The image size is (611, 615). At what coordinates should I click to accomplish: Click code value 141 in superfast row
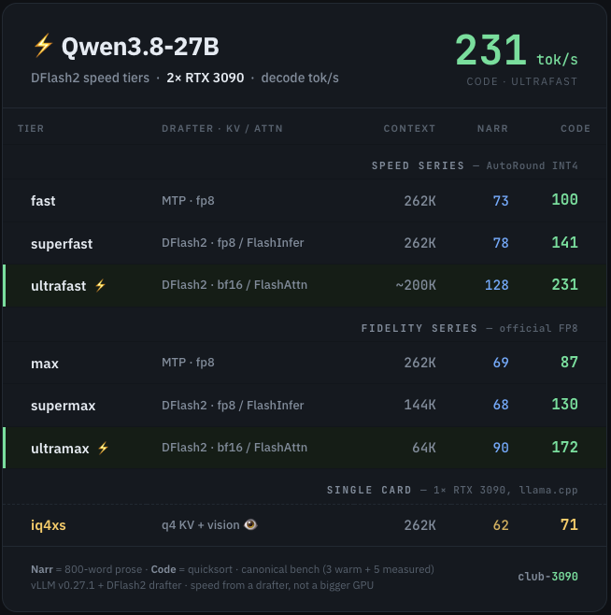564,242
